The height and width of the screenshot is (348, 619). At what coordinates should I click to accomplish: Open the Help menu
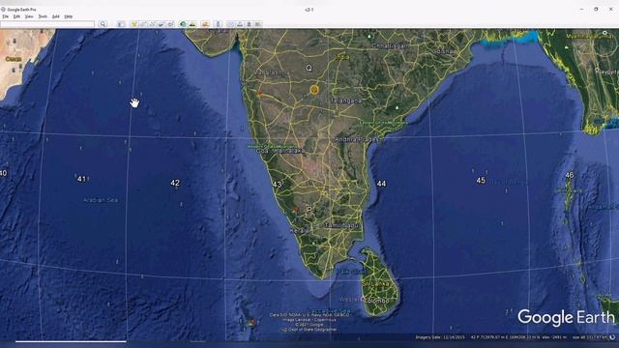pyautogui.click(x=69, y=16)
